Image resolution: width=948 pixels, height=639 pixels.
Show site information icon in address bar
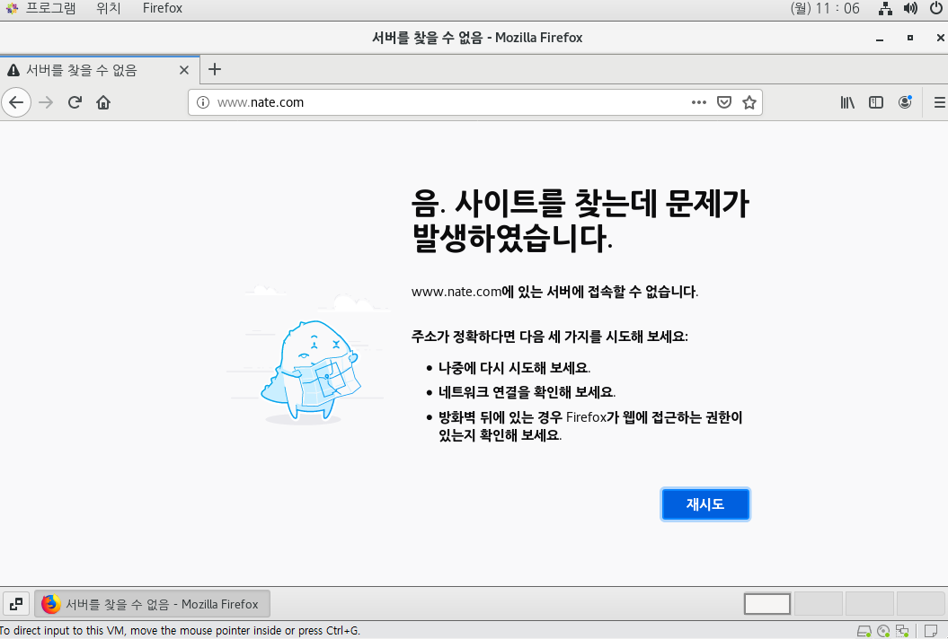point(203,102)
